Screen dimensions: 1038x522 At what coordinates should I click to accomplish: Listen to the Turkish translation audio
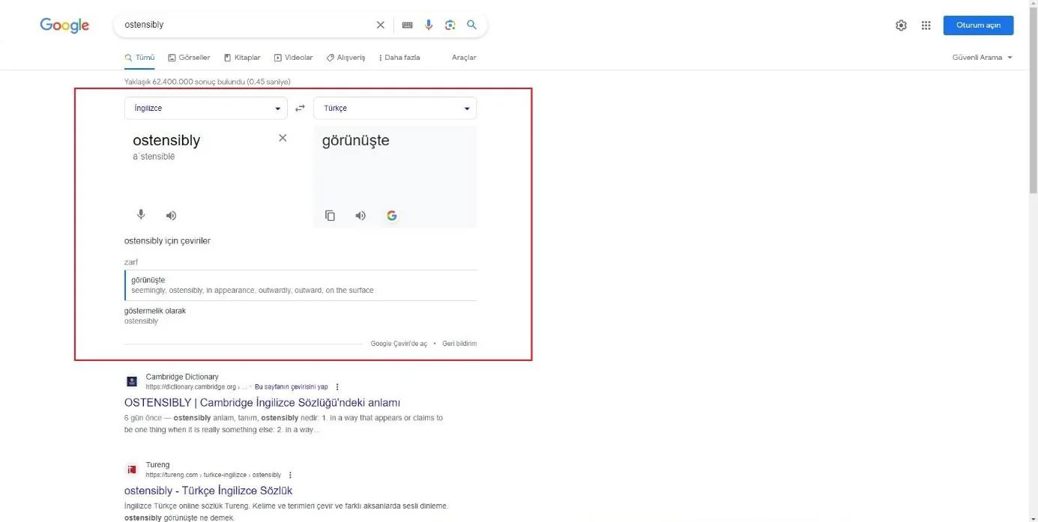(x=360, y=216)
